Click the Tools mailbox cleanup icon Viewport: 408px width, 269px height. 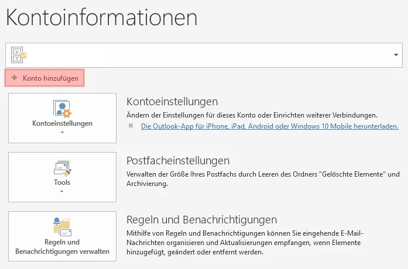click(62, 168)
